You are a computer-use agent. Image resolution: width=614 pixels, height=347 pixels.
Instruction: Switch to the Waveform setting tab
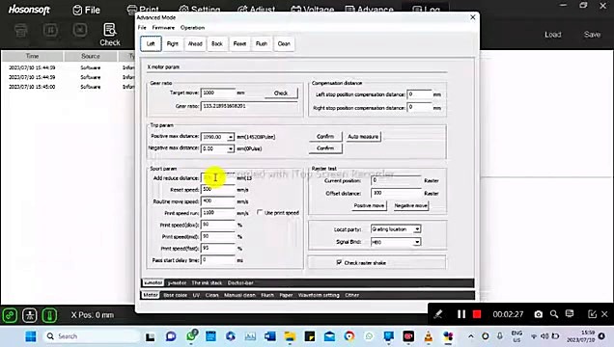[319, 295]
